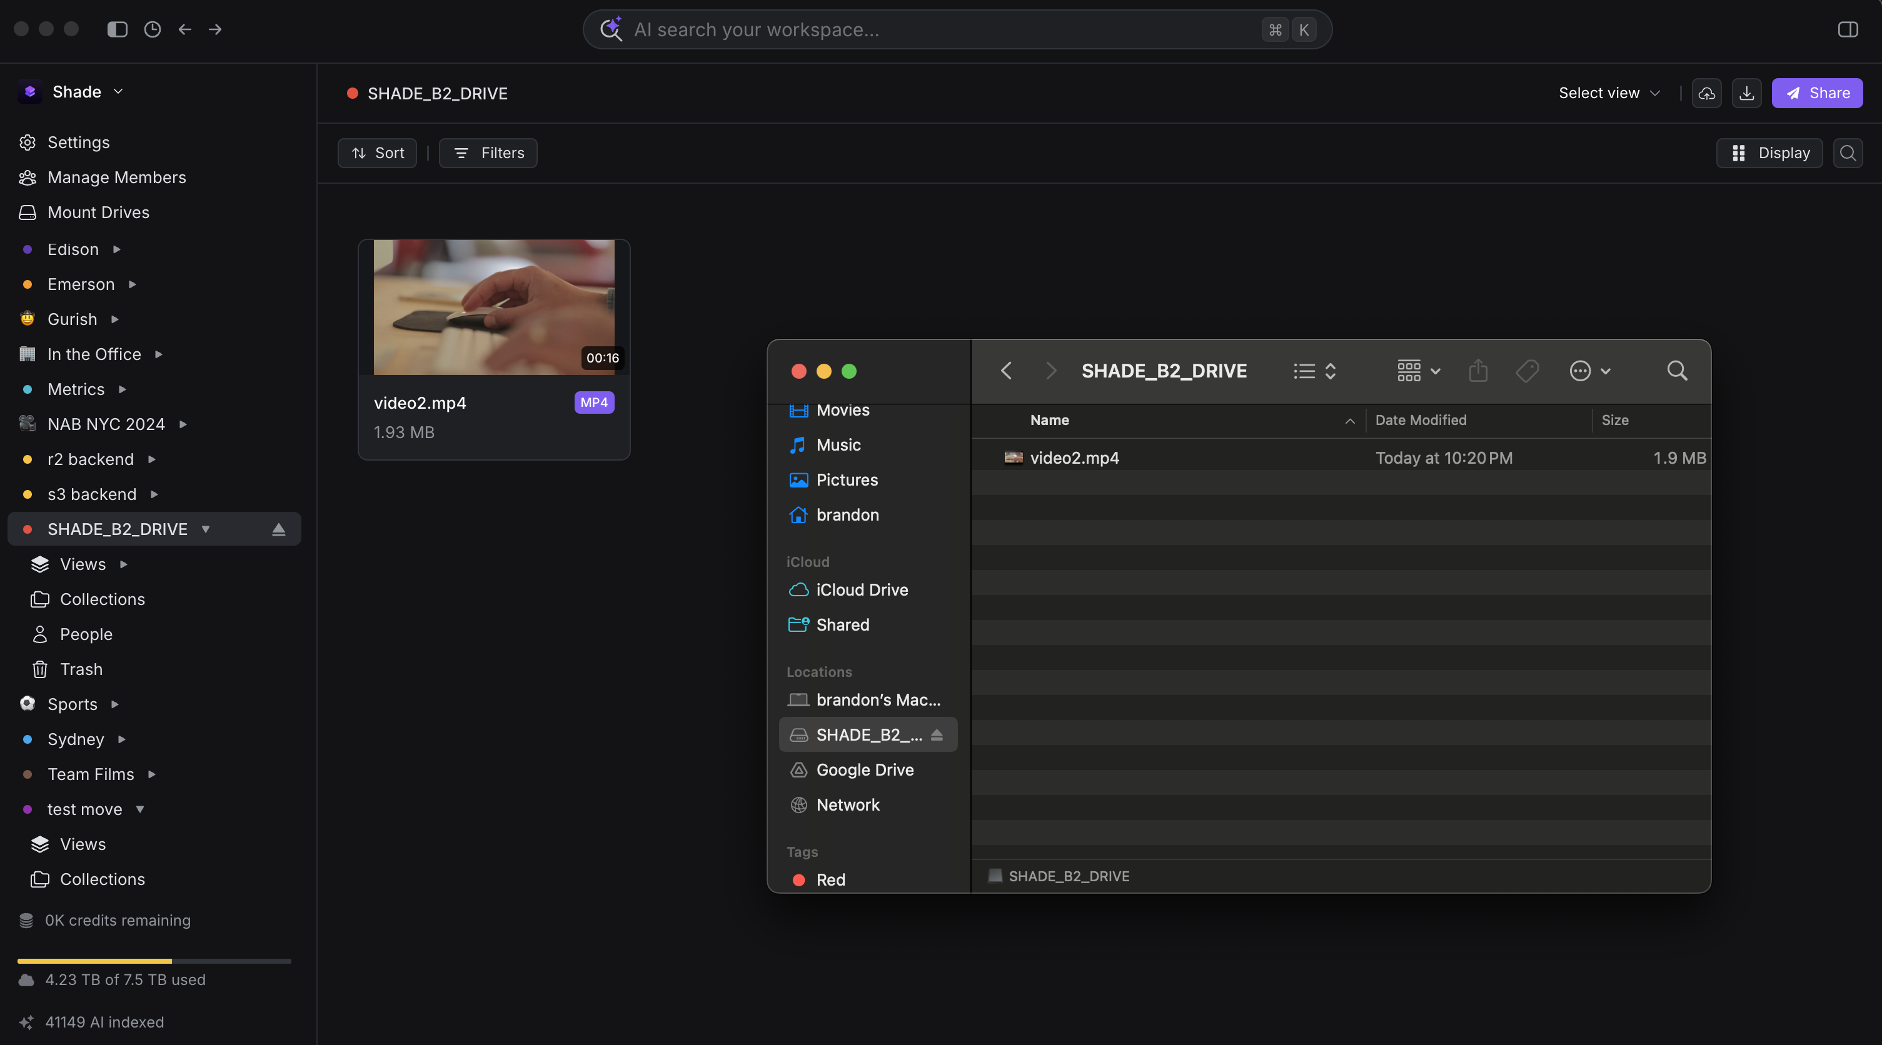
Task: Expand the NAB NYC 2024 drive
Action: tap(183, 424)
